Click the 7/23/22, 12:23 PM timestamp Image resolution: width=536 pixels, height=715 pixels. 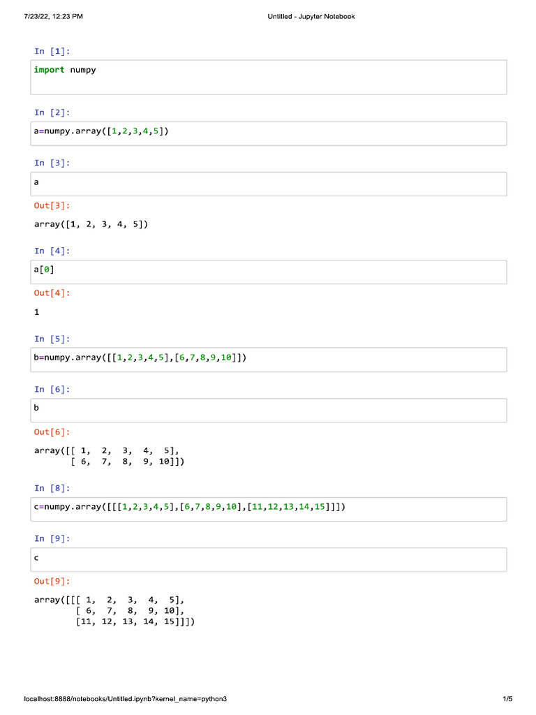(x=53, y=17)
